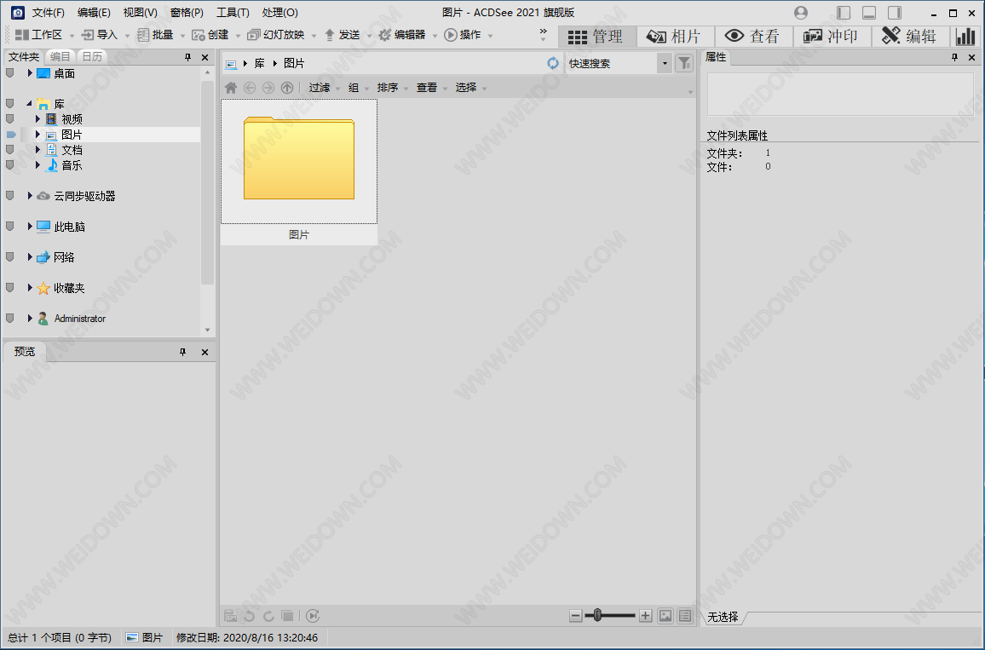The width and height of the screenshot is (985, 650).
Task: Expand the 音乐 library node
Action: point(37,164)
